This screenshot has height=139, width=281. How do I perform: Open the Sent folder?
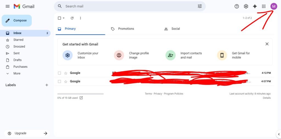tap(25, 53)
